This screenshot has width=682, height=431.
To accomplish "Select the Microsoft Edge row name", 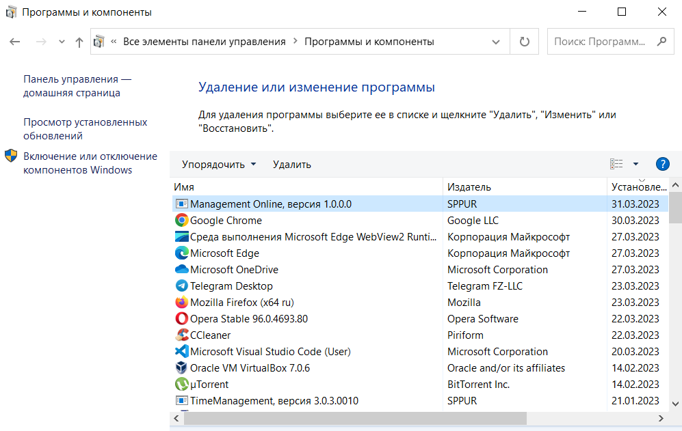I will (x=224, y=253).
